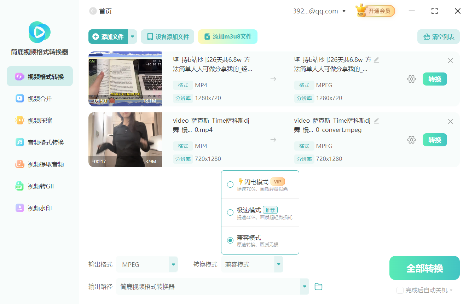Open the 视频合并 (video merge) tool
This screenshot has height=304, width=469.
coord(40,99)
